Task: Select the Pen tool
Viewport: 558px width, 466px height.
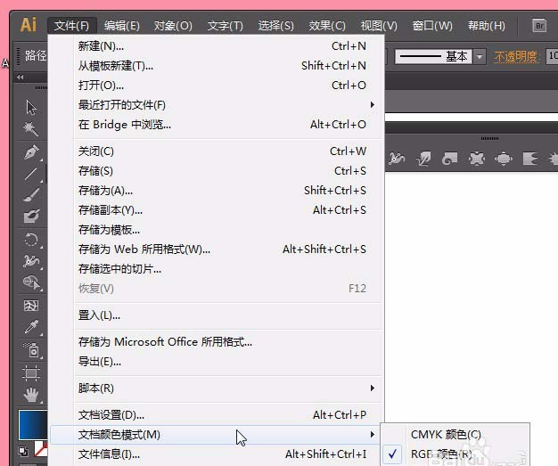Action: 31,152
